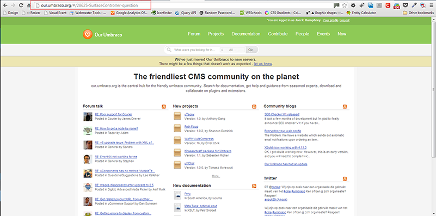This screenshot has width=436, height=216.
Task: Click the red C extension icon
Action: 388,5
